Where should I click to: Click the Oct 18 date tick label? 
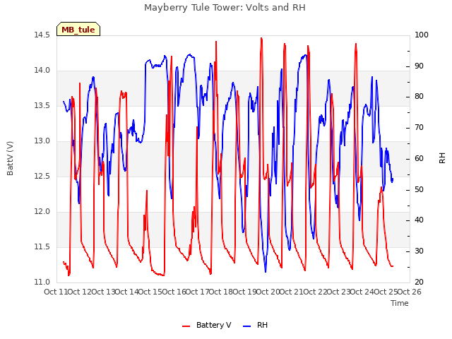click(221, 292)
